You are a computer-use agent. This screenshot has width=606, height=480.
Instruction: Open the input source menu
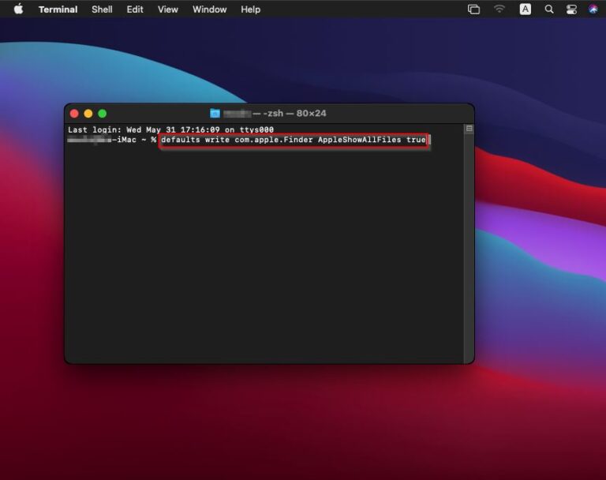pyautogui.click(x=525, y=9)
